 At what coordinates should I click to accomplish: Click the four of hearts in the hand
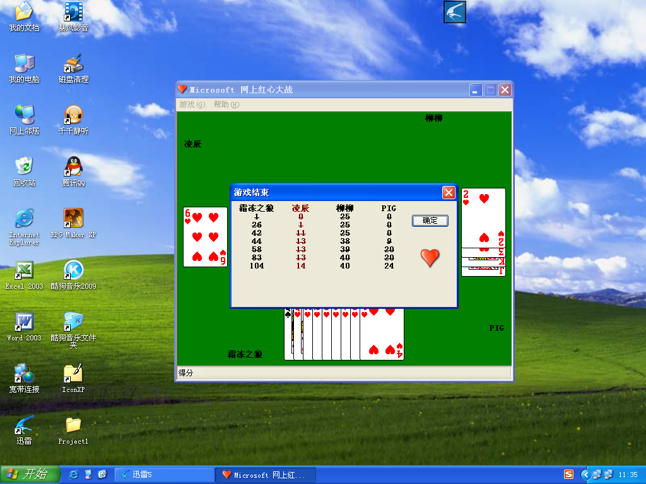(x=382, y=333)
